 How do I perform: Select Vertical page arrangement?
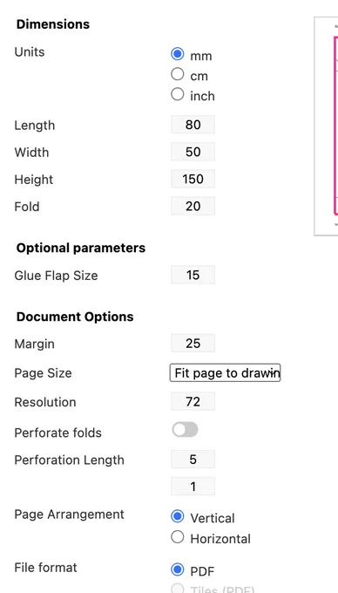(177, 516)
